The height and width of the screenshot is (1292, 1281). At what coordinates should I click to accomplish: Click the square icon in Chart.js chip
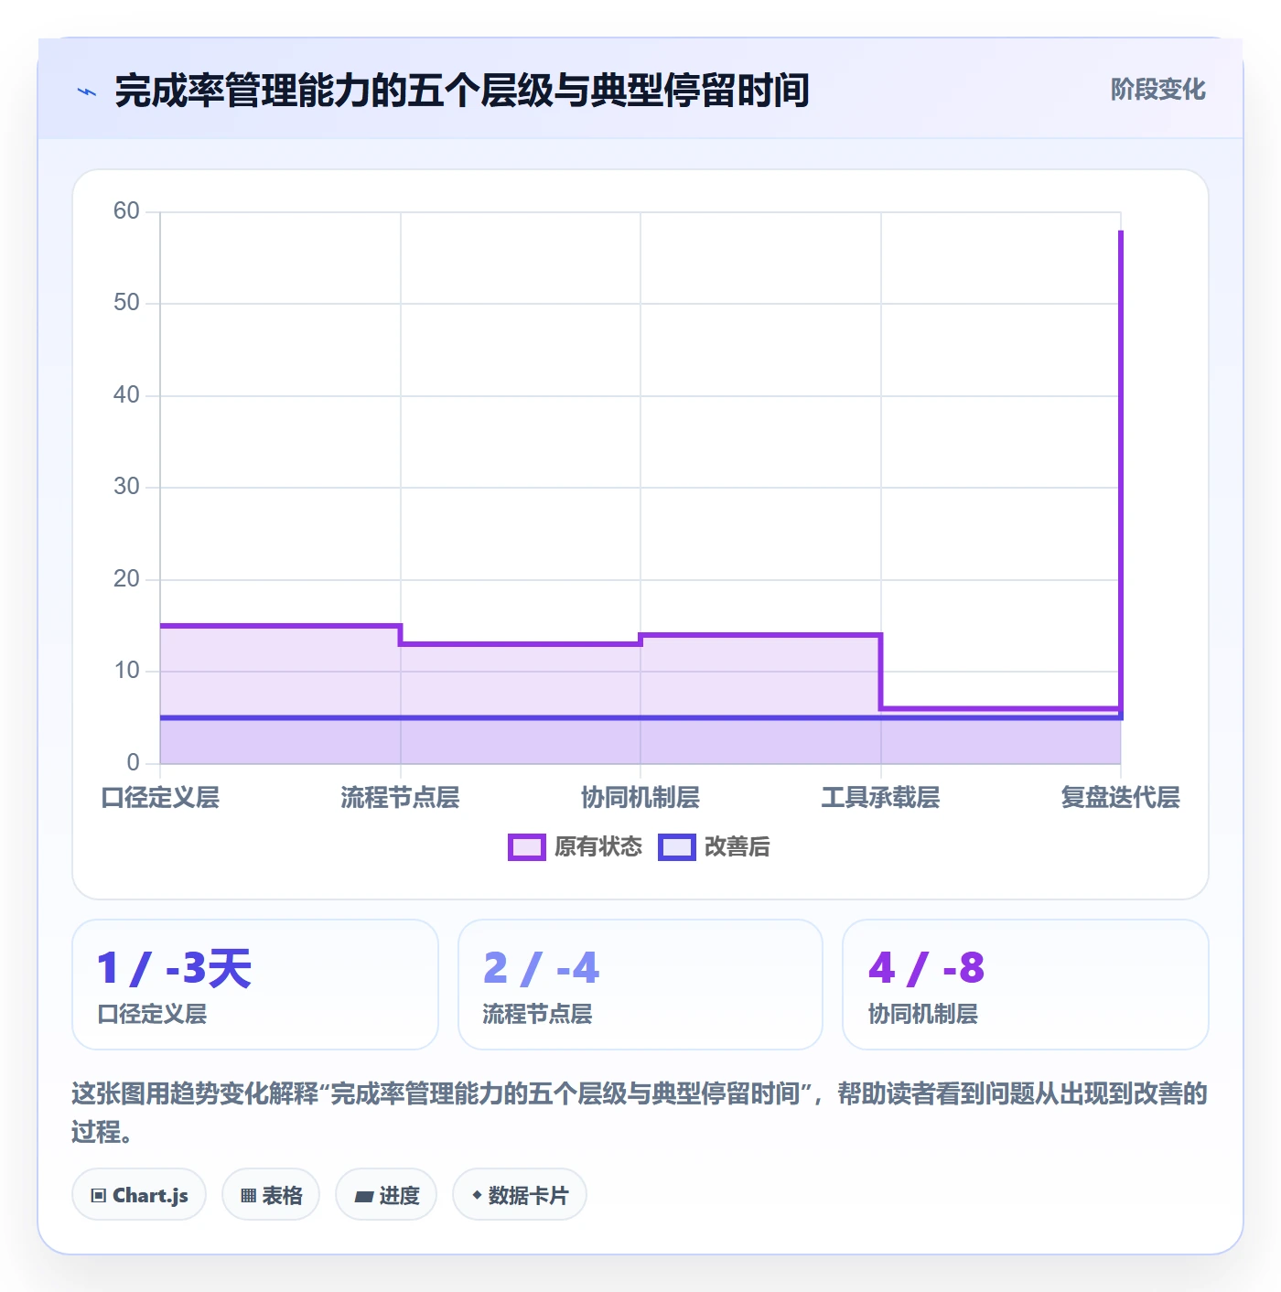(x=99, y=1196)
